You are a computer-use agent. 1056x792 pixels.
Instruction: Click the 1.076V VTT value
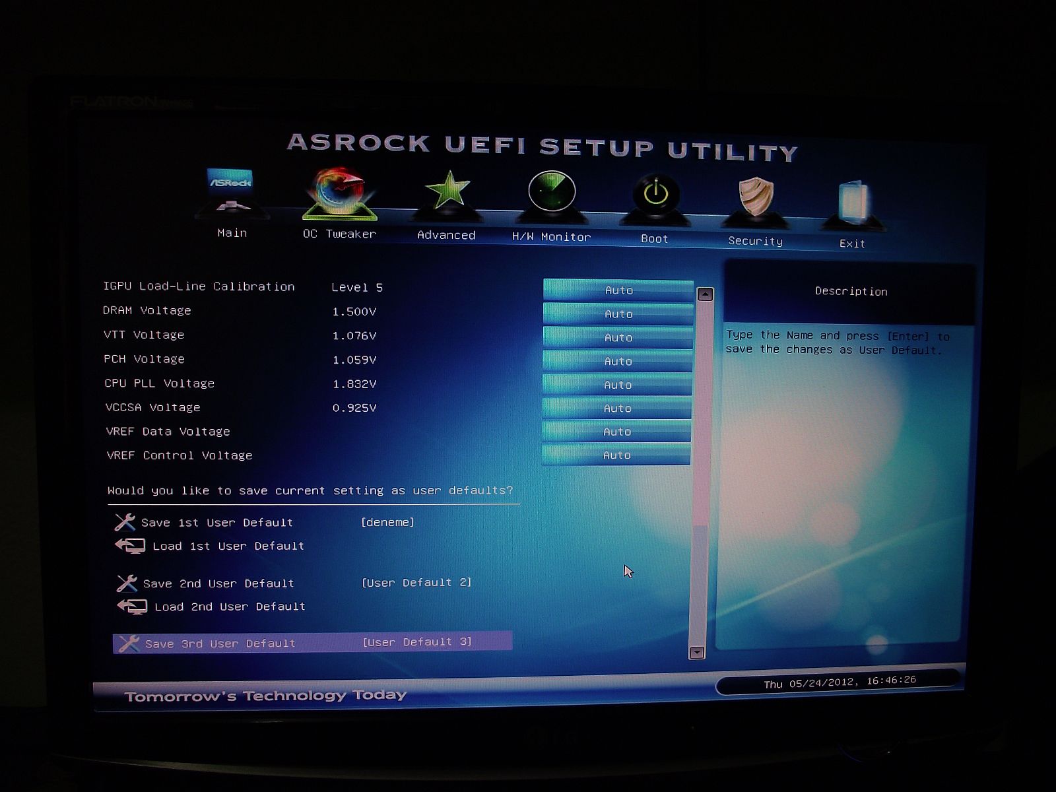pyautogui.click(x=354, y=335)
